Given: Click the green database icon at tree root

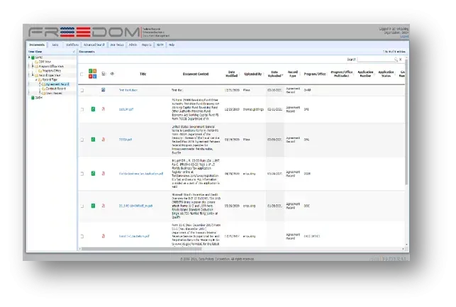Looking at the screenshot, I should 33,57.
